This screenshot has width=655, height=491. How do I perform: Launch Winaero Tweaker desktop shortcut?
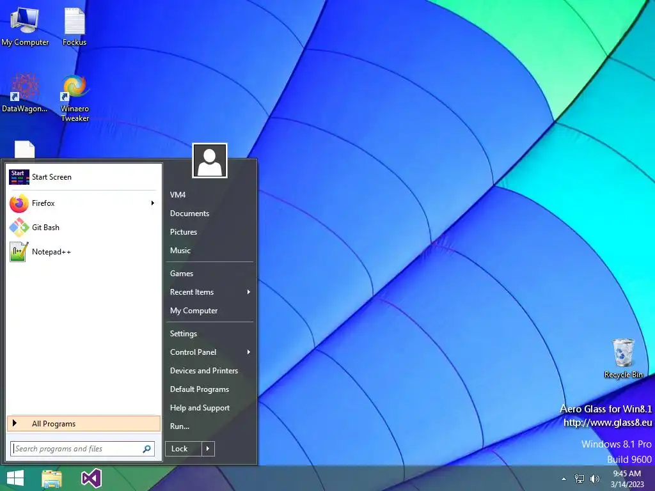tap(75, 98)
